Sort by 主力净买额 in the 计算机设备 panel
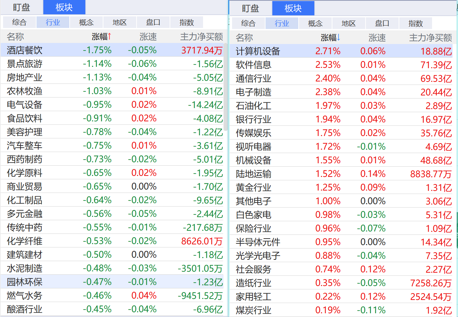The image size is (458, 317). 430,37
